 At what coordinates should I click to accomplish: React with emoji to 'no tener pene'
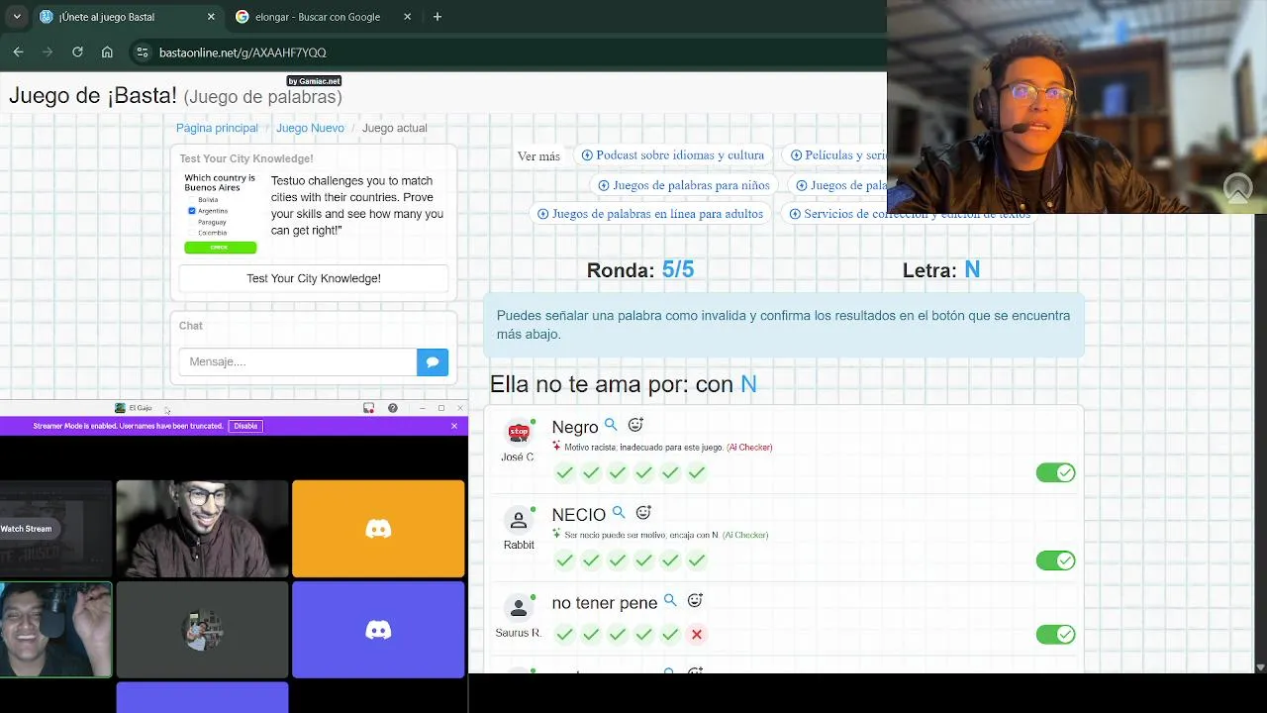coord(695,600)
